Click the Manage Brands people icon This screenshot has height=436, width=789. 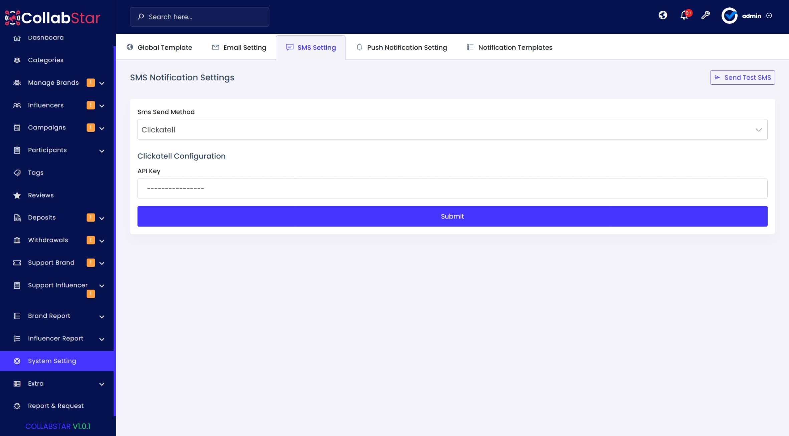pyautogui.click(x=17, y=83)
